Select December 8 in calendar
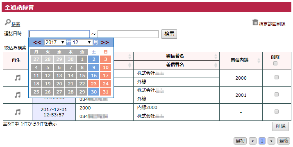The image size is (293, 147). tap(82, 67)
